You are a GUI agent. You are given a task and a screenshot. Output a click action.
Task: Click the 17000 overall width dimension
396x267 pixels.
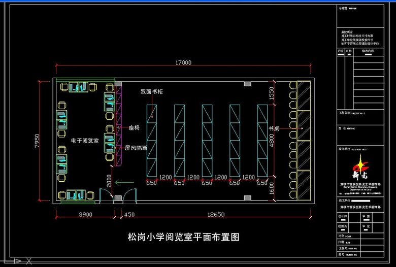click(x=183, y=62)
